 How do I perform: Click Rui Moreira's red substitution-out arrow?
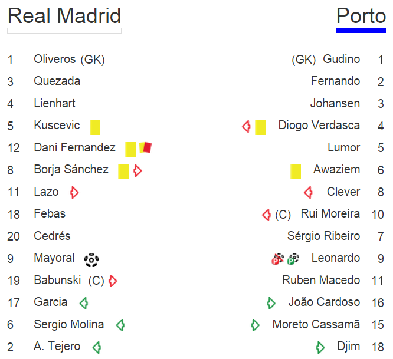click(266, 215)
